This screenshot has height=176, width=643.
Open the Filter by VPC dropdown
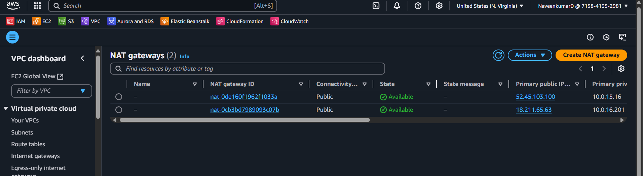point(51,91)
